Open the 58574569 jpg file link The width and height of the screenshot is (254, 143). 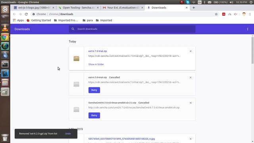(121, 139)
